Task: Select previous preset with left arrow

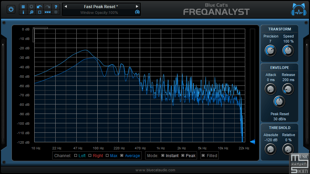Action: pyautogui.click(x=66, y=6)
